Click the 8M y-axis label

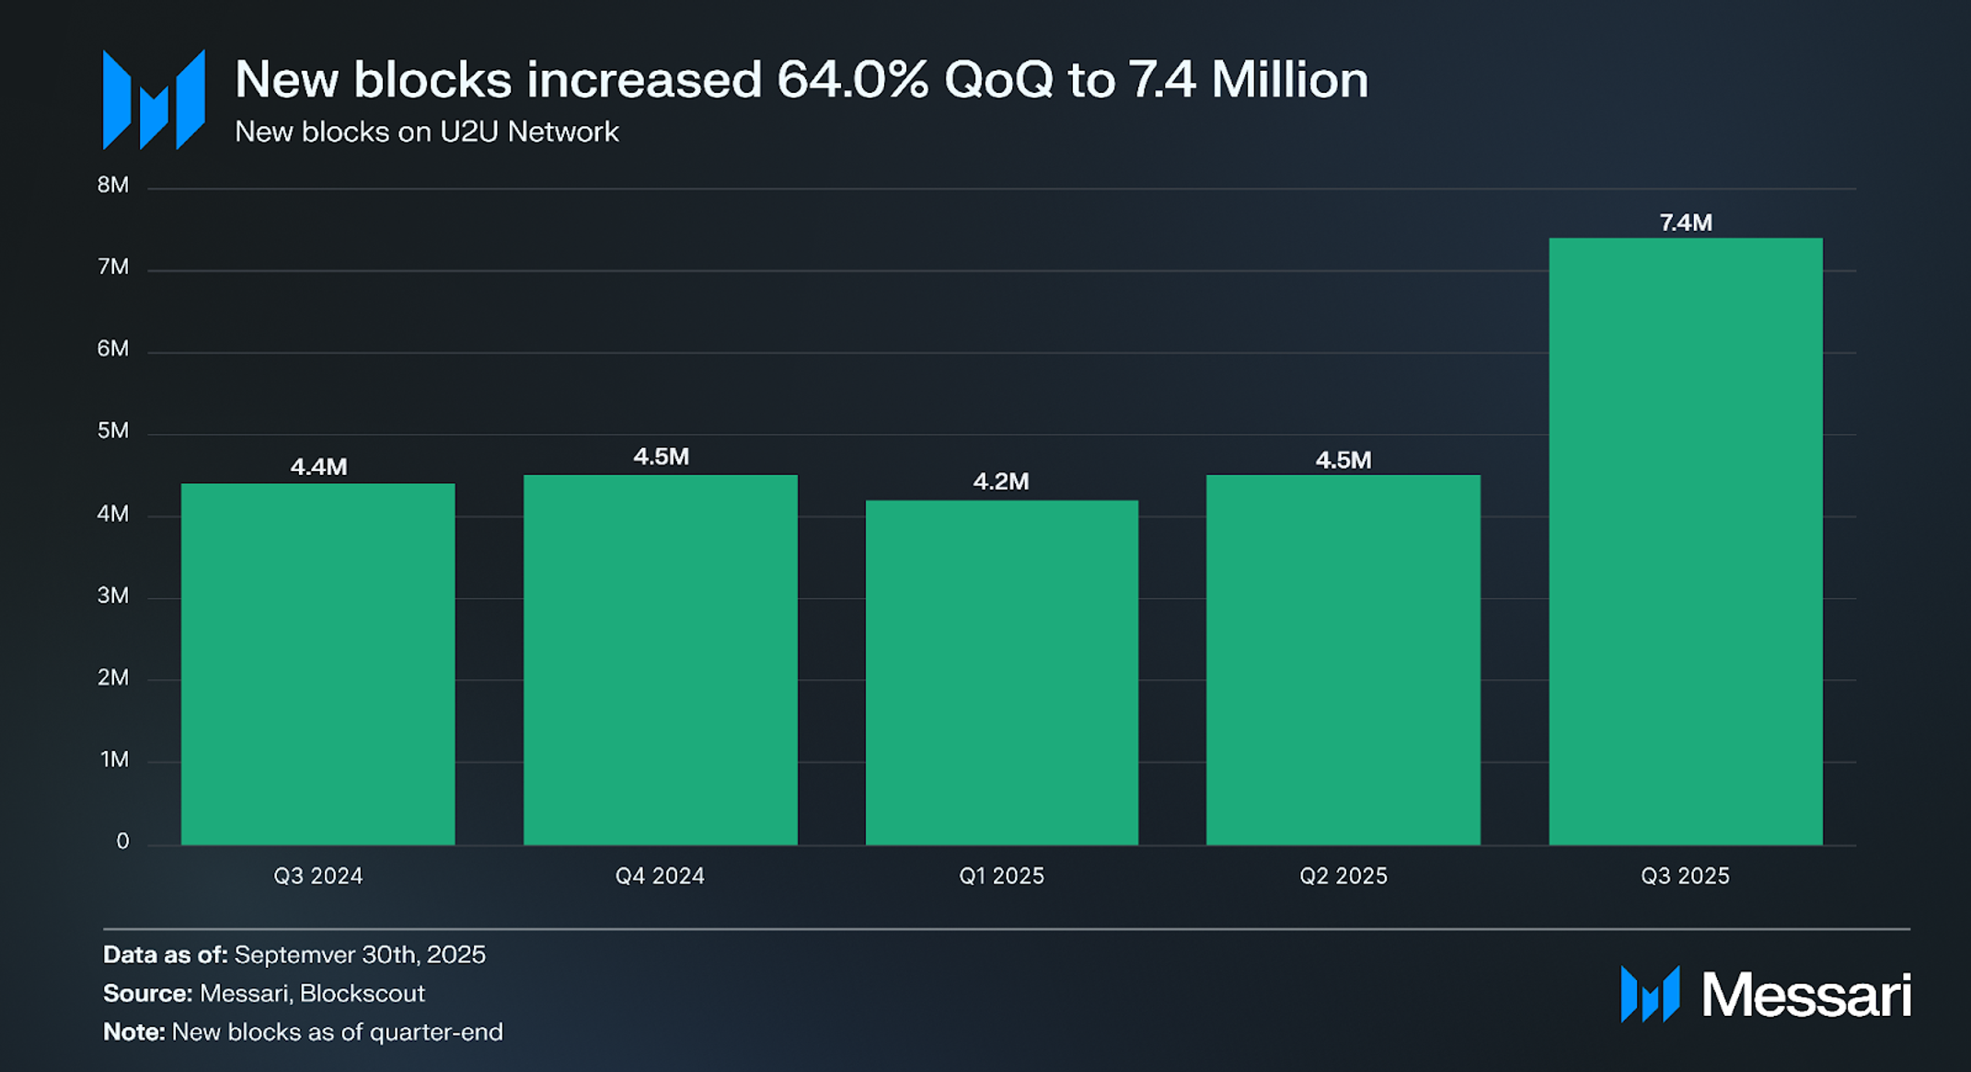[x=113, y=185]
